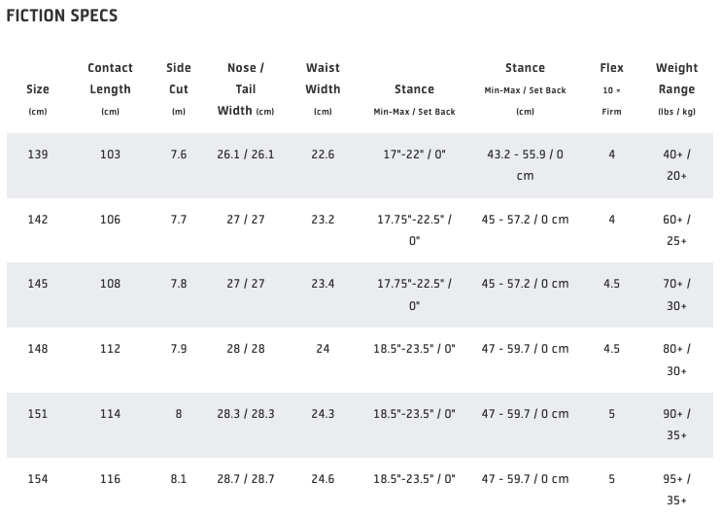Click the 116 contact length value

(110, 479)
